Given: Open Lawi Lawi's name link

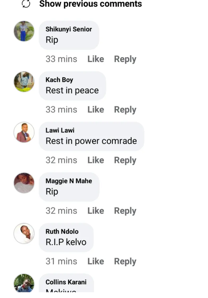Looking at the screenshot, I should pyautogui.click(x=60, y=131).
